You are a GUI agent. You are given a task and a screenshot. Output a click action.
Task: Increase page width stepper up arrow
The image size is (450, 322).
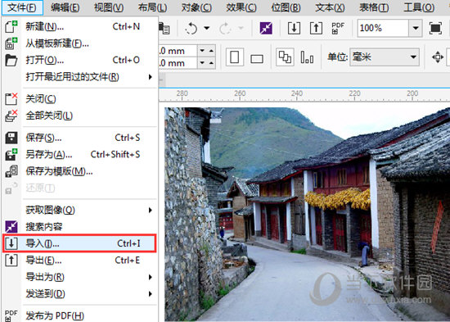(212, 51)
